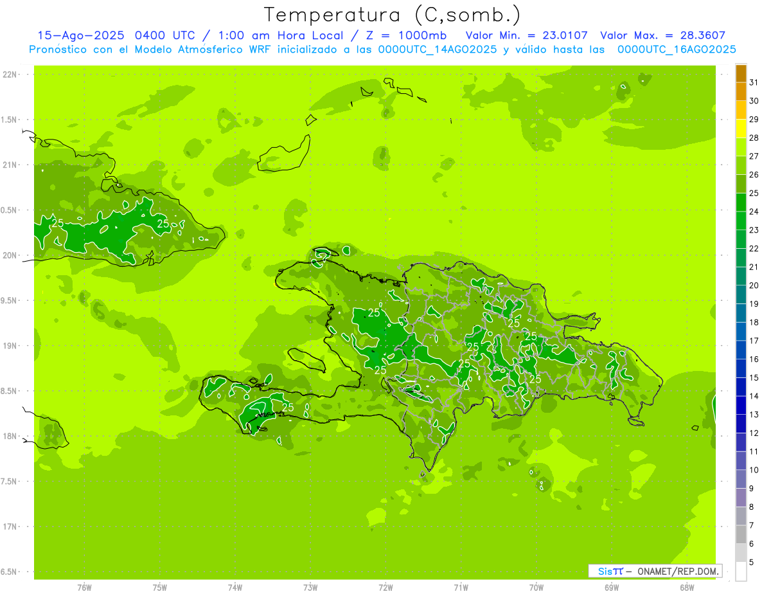Click the "21N" latitude axis label

10,165
